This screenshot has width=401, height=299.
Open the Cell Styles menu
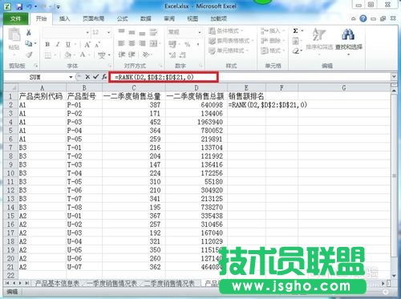point(229,51)
